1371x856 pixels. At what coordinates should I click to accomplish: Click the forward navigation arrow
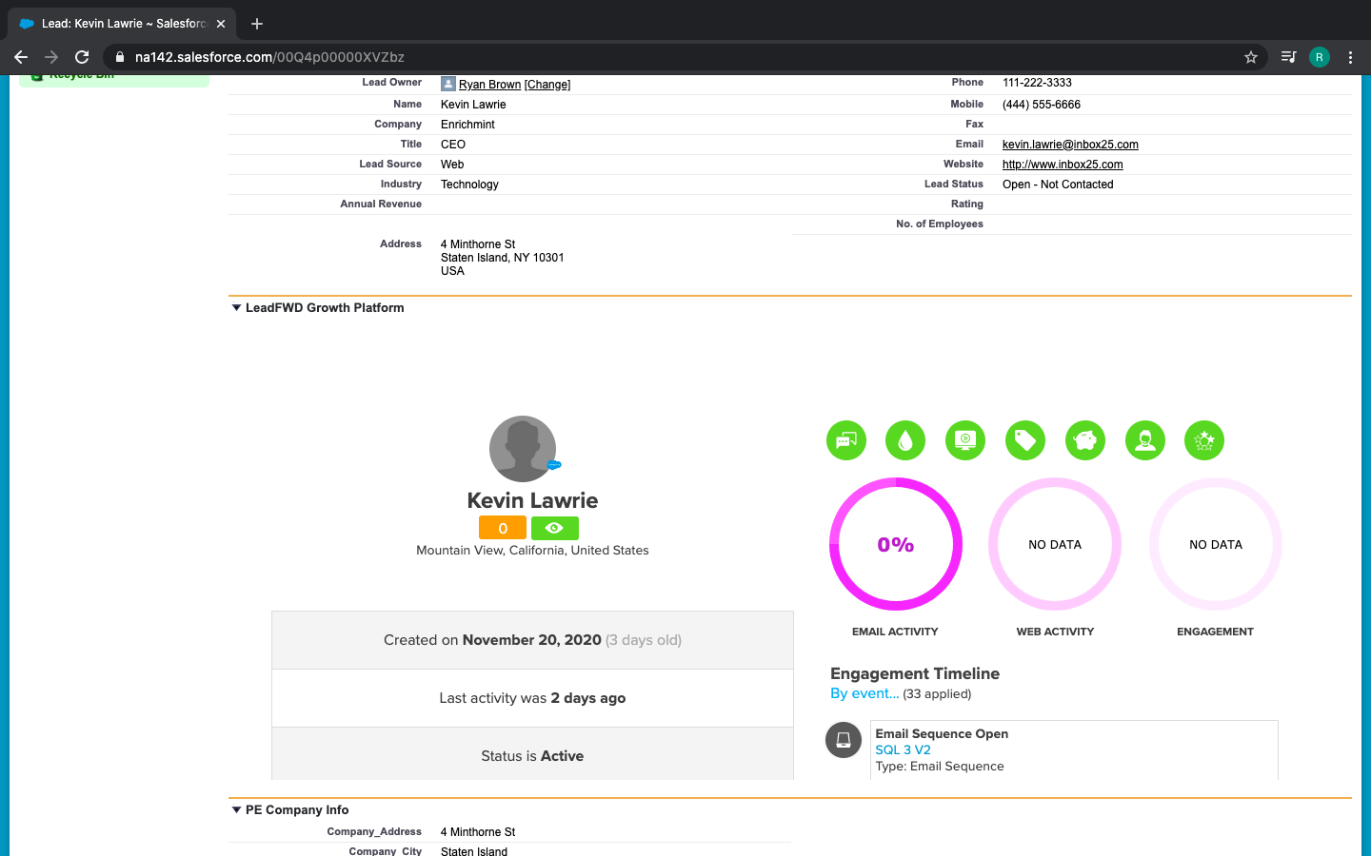click(x=51, y=57)
